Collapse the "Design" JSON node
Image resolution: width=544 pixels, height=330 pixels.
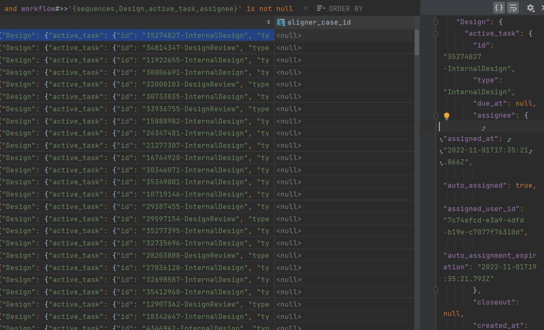436,22
